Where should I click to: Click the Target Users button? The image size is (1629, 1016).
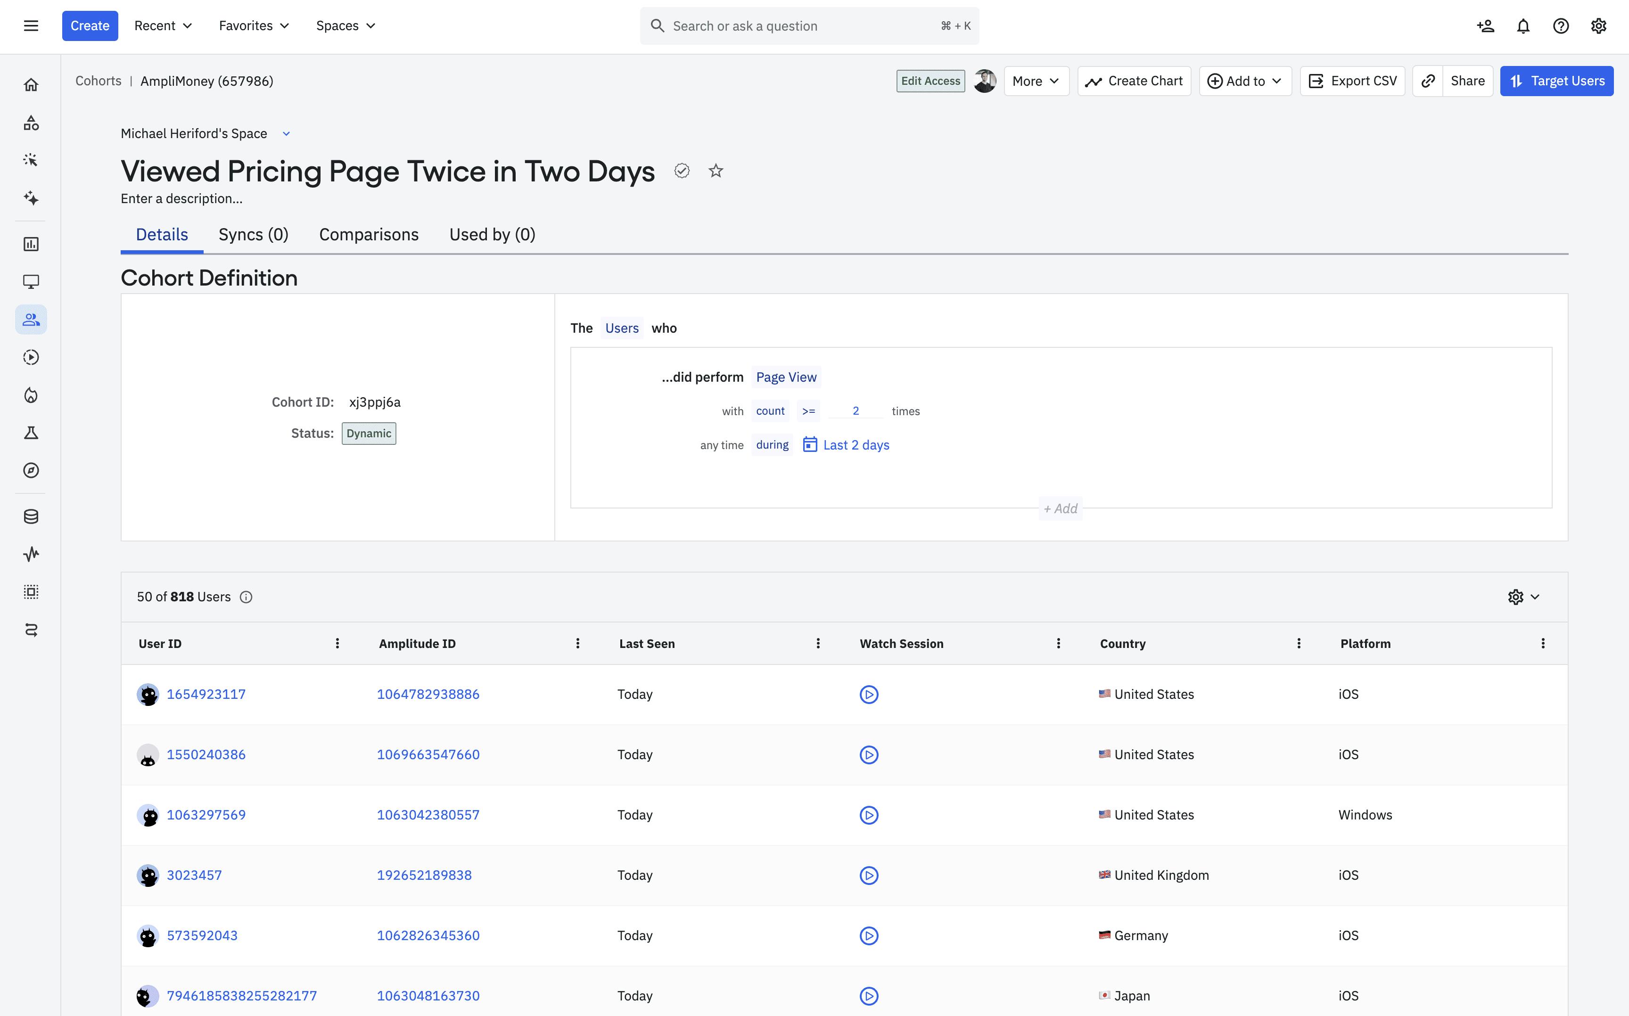[1556, 82]
